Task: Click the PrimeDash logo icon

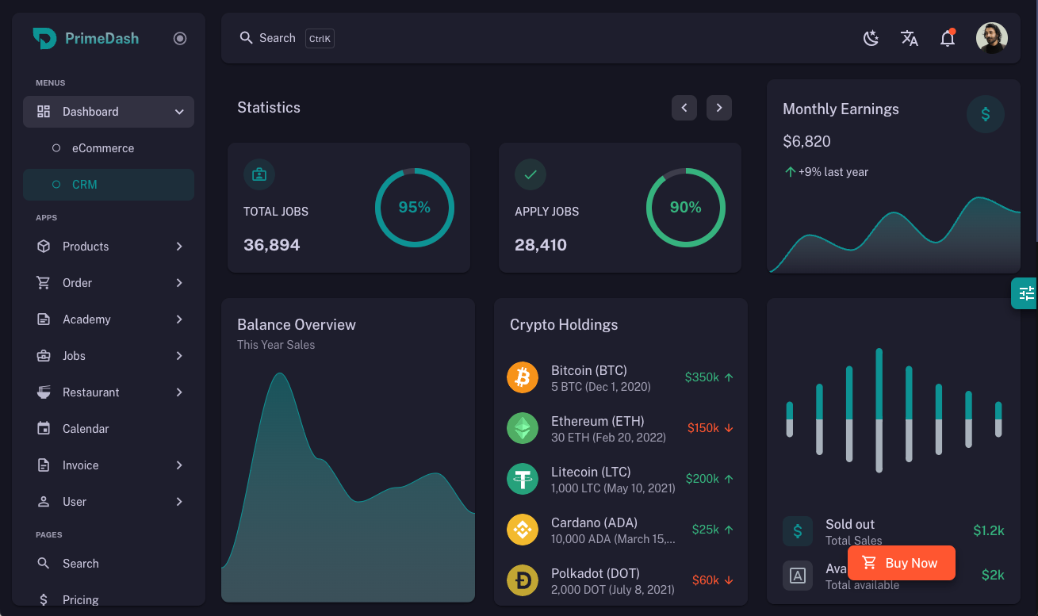Action: 44,38
